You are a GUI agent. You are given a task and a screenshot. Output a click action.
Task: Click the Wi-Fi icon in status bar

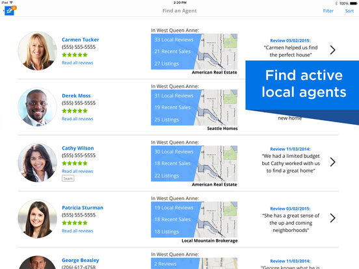pyautogui.click(x=11, y=3)
